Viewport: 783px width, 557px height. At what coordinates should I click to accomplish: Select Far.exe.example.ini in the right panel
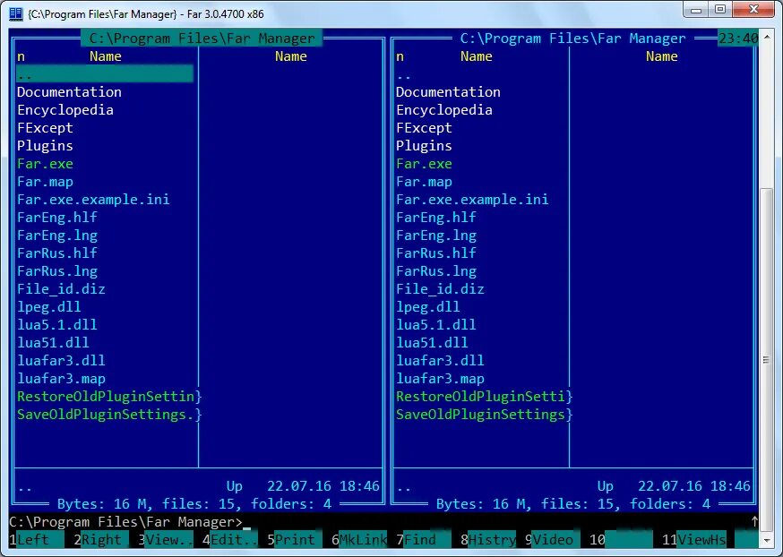[472, 200]
